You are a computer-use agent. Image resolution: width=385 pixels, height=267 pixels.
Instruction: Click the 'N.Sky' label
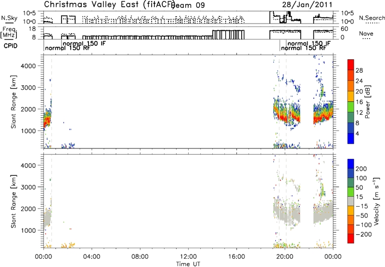9,18
